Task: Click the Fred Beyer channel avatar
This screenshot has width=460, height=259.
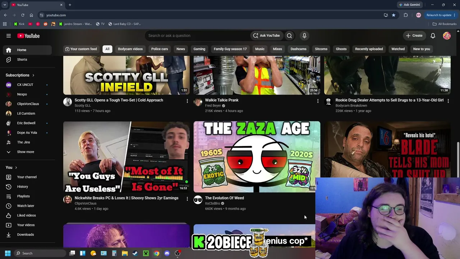Action: (198, 102)
